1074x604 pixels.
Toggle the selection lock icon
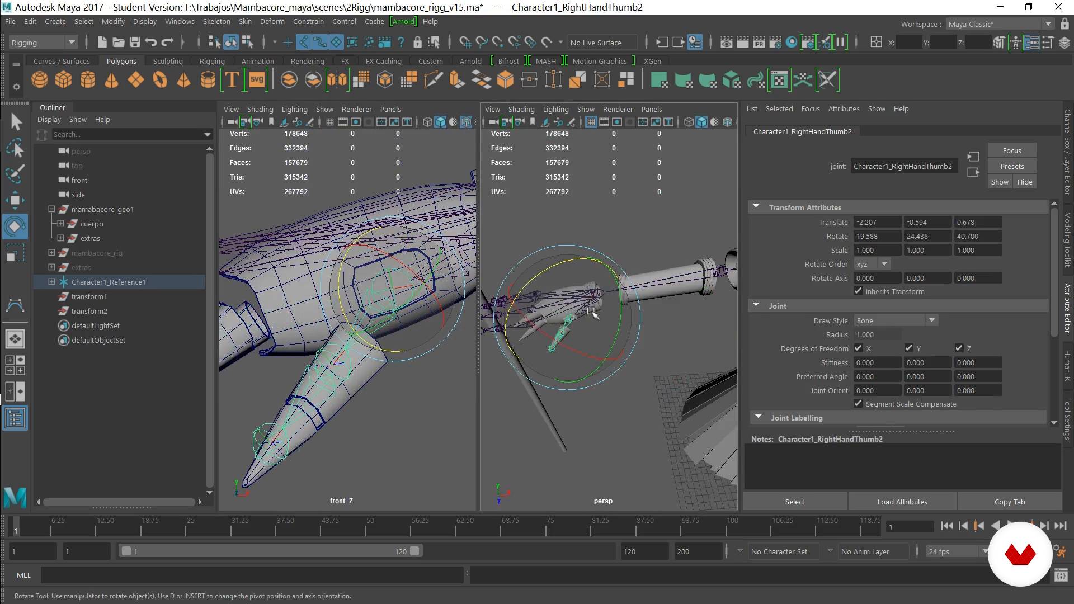pyautogui.click(x=417, y=42)
